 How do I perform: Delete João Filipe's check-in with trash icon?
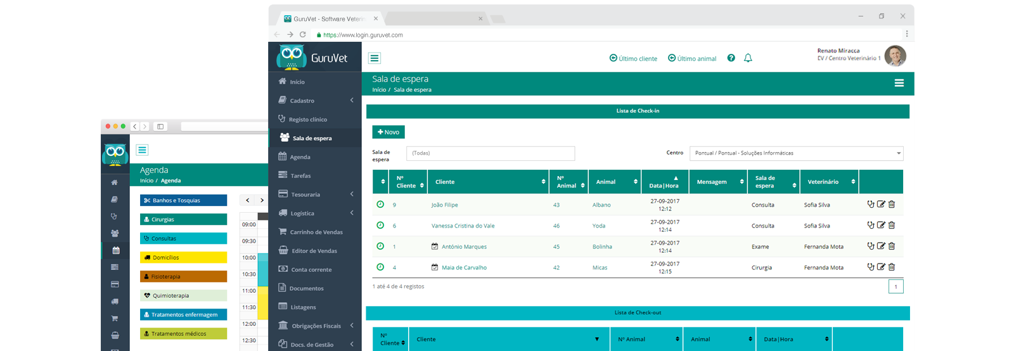pyautogui.click(x=892, y=205)
